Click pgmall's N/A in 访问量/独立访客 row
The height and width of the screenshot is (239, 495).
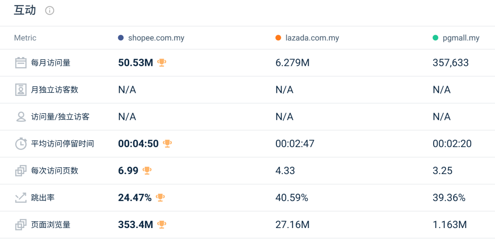(442, 117)
